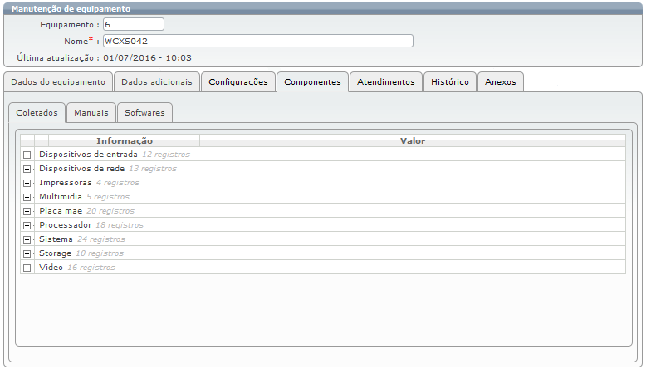This screenshot has height=369, width=646.
Task: Expand the Placa mae entry
Action: [x=27, y=211]
